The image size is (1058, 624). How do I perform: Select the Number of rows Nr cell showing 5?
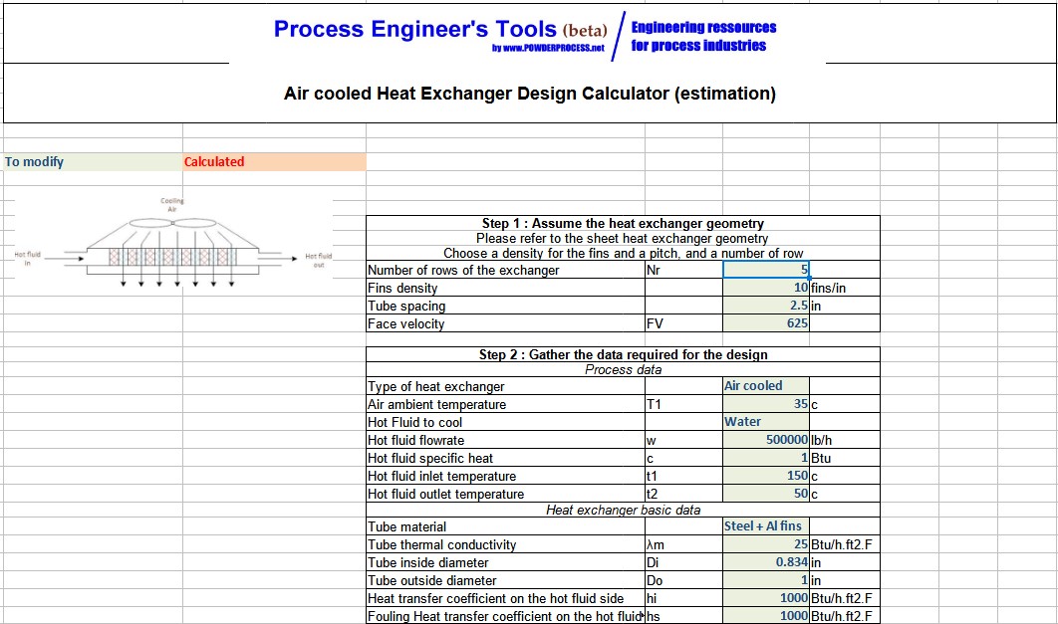[767, 270]
